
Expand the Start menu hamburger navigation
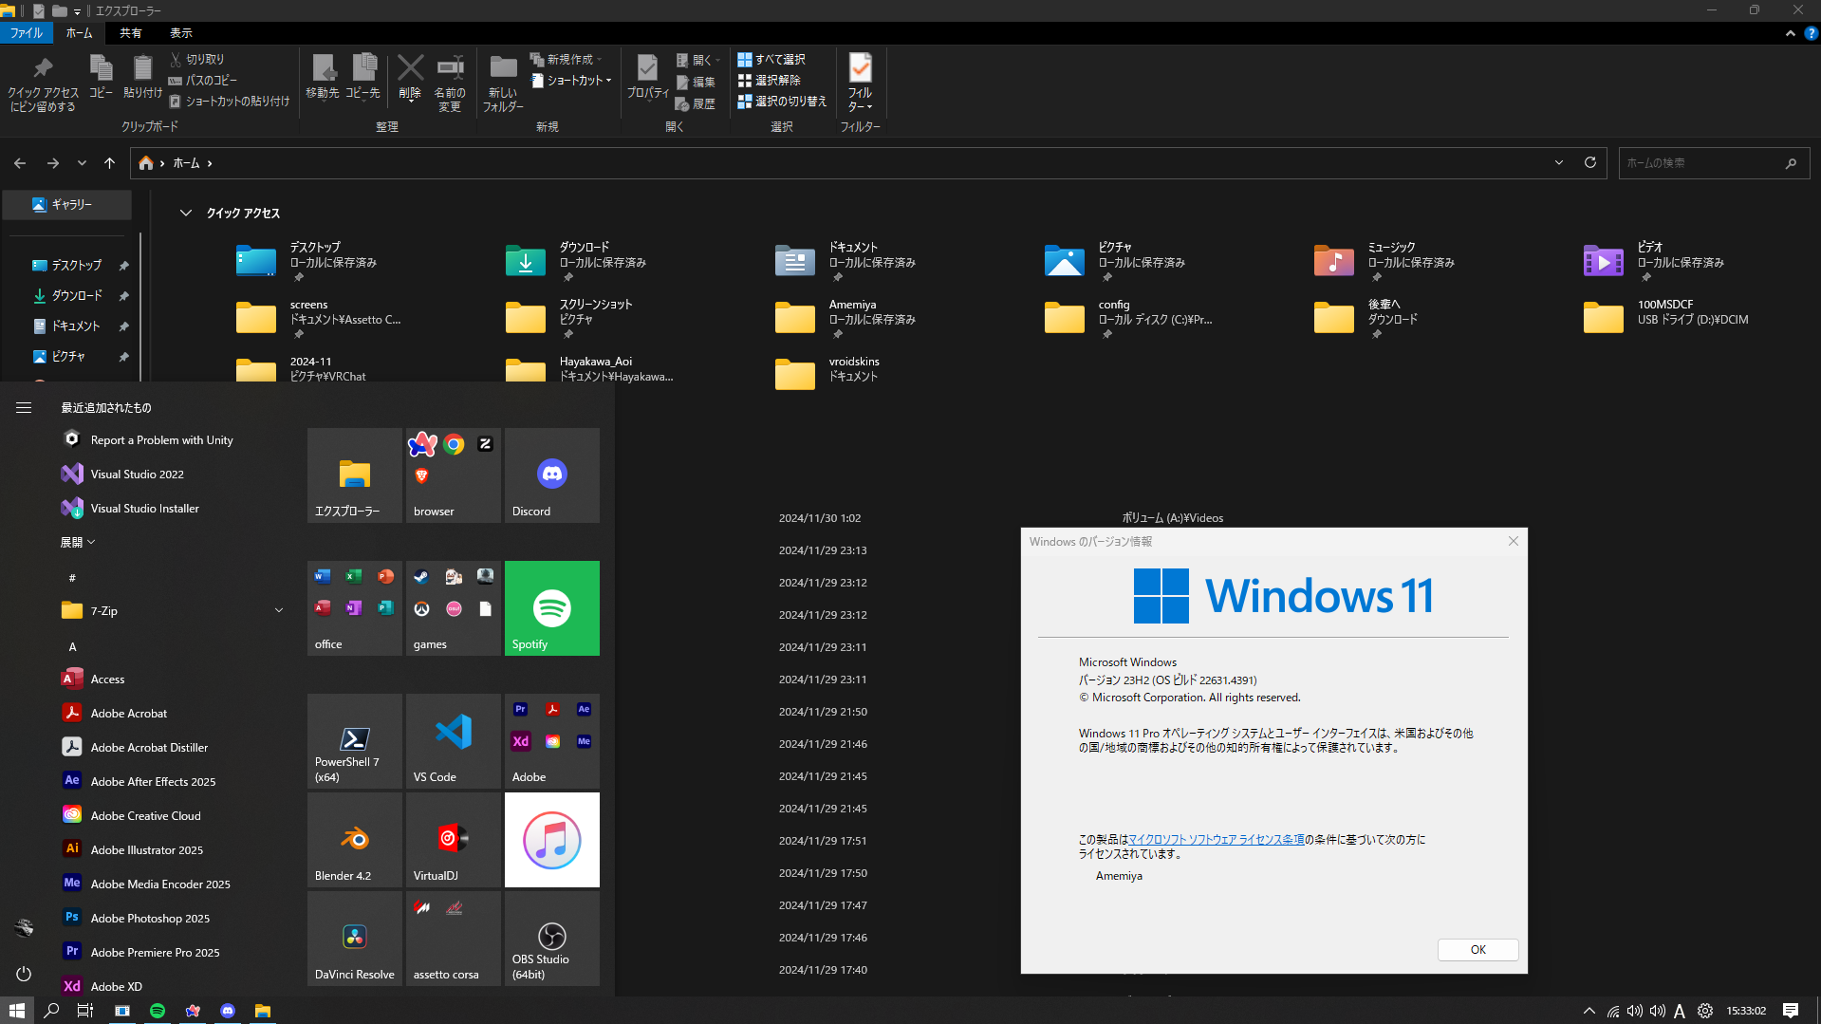[24, 408]
